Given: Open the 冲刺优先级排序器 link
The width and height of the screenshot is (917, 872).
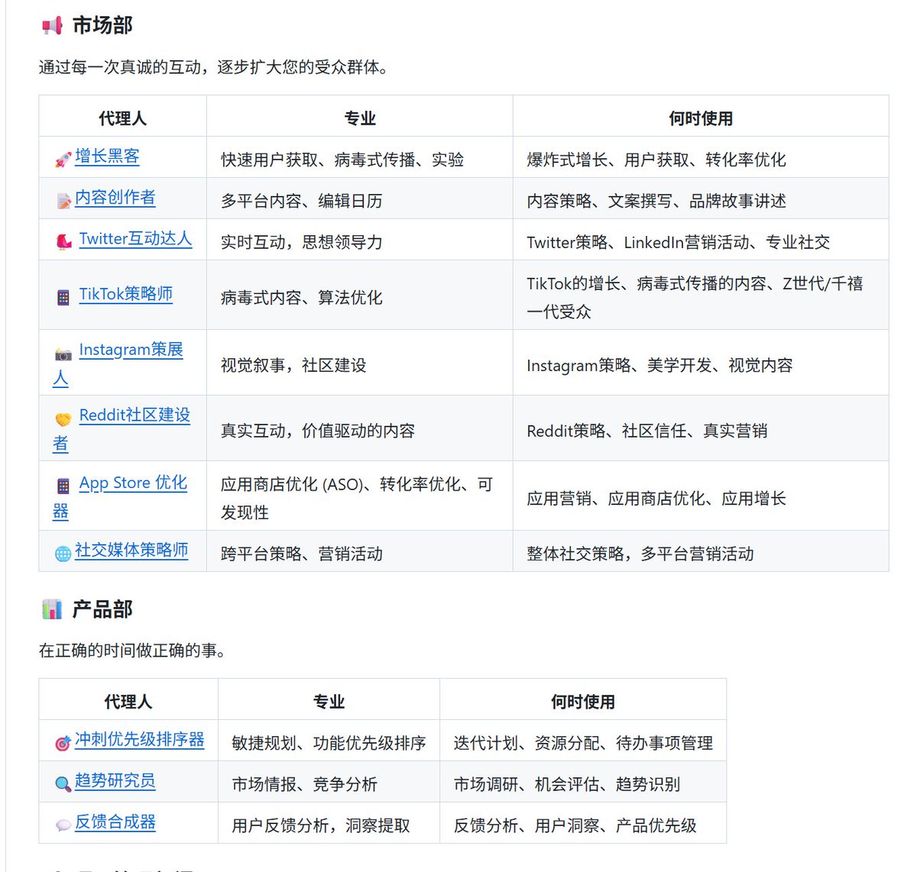Looking at the screenshot, I should pyautogui.click(x=140, y=740).
